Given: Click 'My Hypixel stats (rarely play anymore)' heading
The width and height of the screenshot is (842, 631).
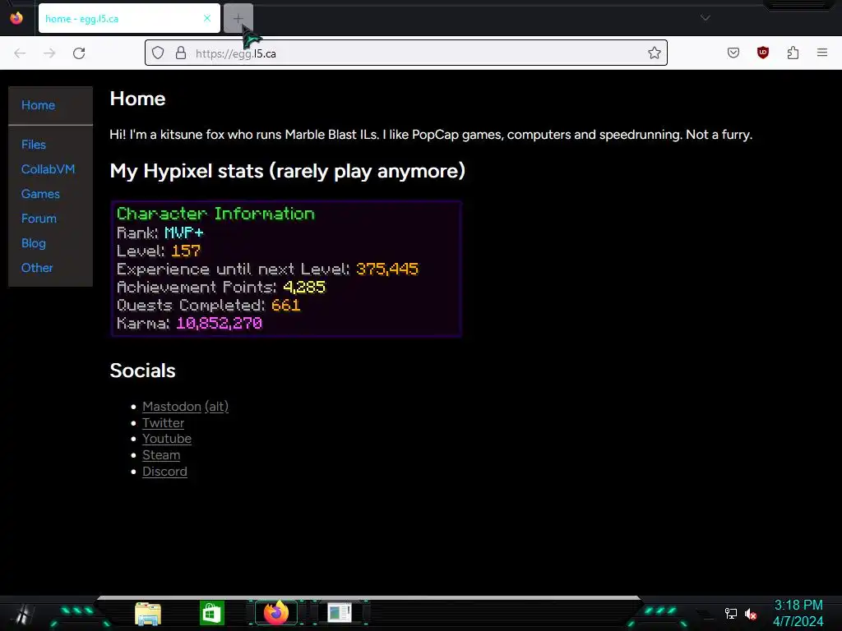Looking at the screenshot, I should click(287, 171).
